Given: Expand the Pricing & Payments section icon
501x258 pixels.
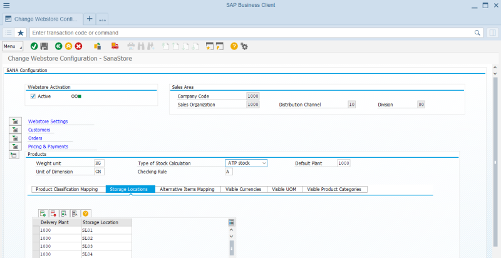Looking at the screenshot, I should click(14, 147).
